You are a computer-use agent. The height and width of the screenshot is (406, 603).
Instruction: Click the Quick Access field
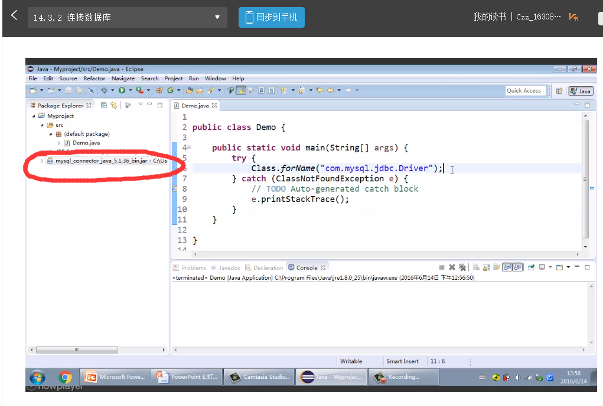pos(526,91)
